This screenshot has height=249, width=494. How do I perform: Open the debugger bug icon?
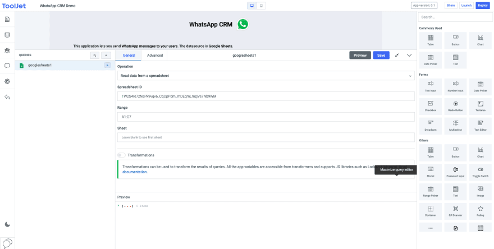coord(7,50)
